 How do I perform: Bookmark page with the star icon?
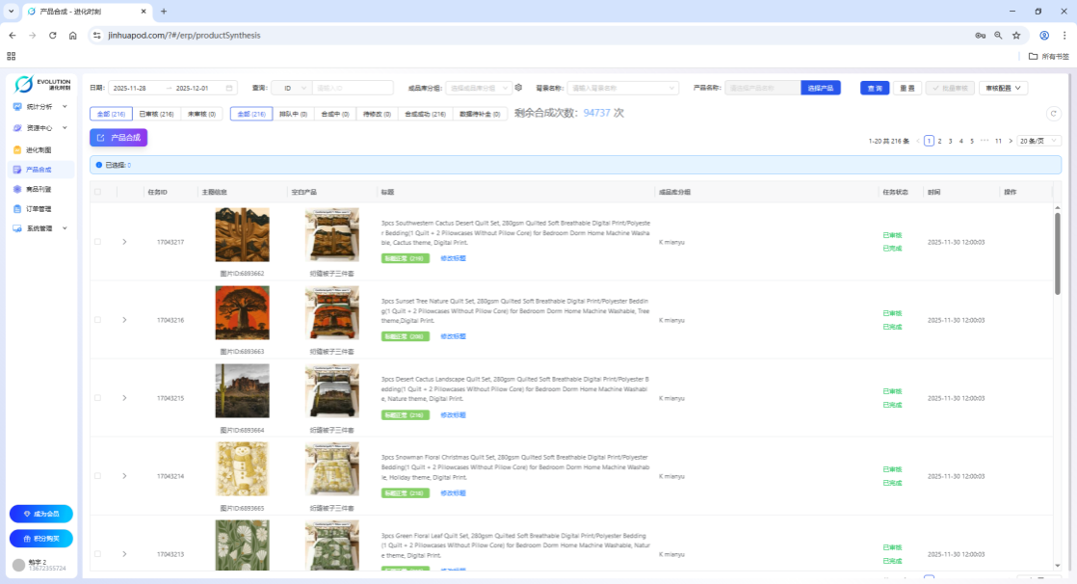[x=1015, y=35]
